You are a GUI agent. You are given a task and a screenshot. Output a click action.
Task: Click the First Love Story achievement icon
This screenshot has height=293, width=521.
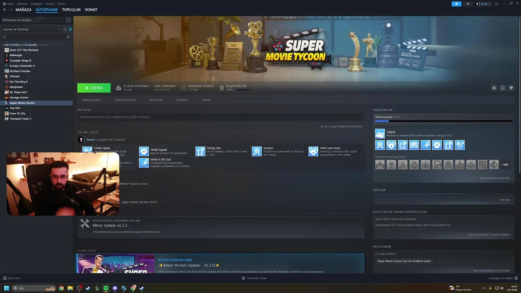point(313,151)
